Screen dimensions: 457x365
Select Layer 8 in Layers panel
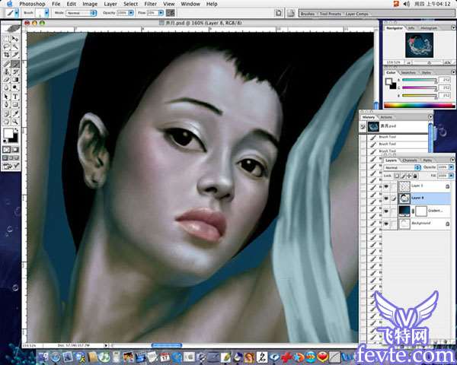coord(416,198)
